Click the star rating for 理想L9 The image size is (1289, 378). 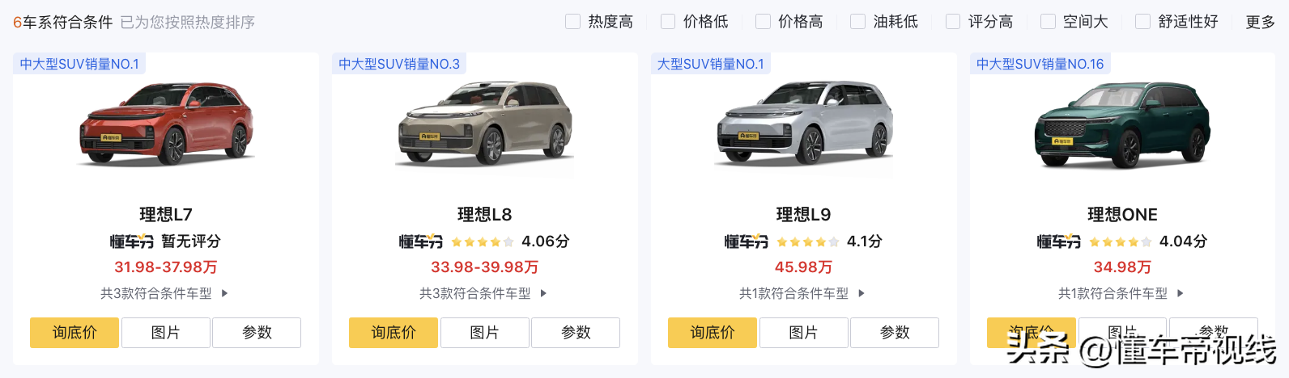click(x=807, y=241)
